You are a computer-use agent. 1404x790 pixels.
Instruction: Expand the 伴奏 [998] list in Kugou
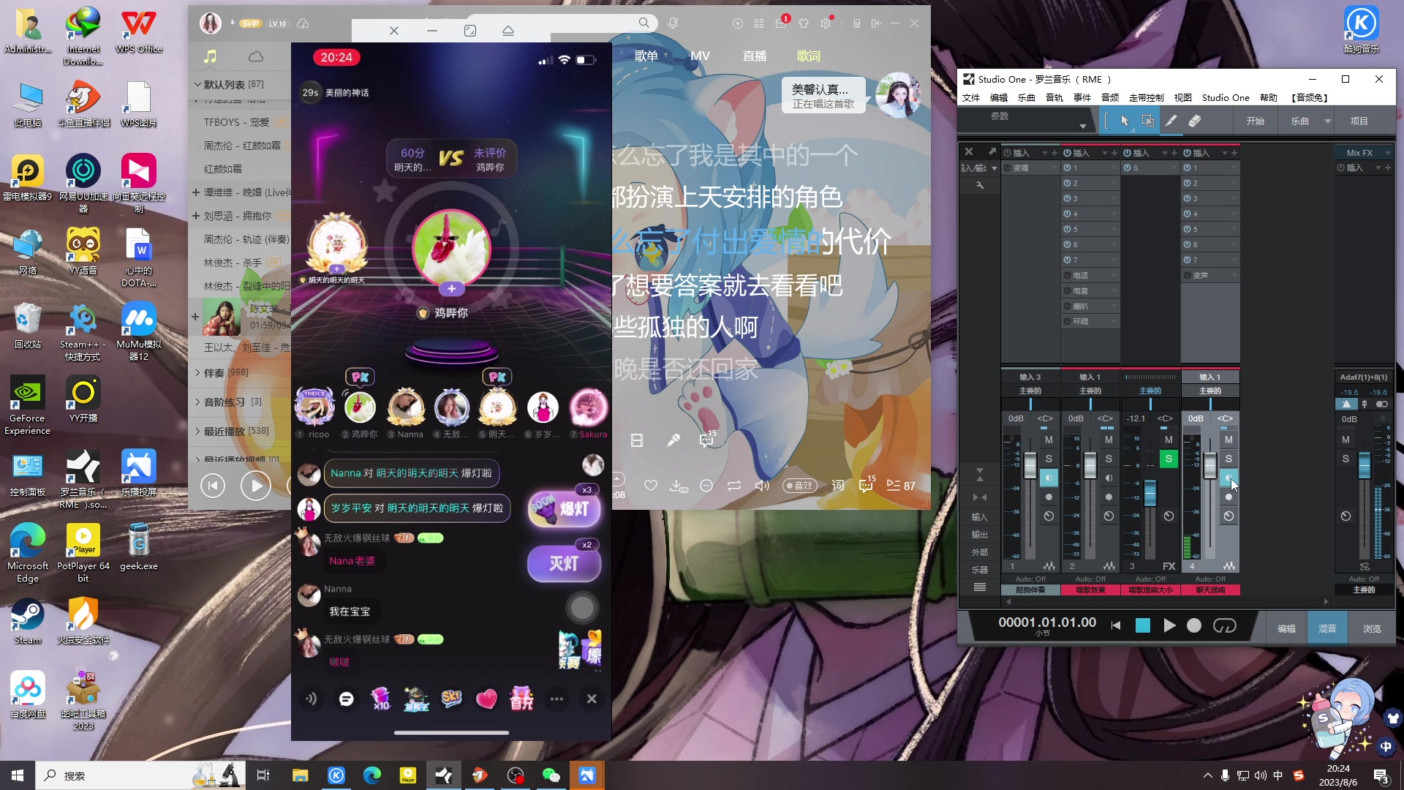click(x=197, y=372)
